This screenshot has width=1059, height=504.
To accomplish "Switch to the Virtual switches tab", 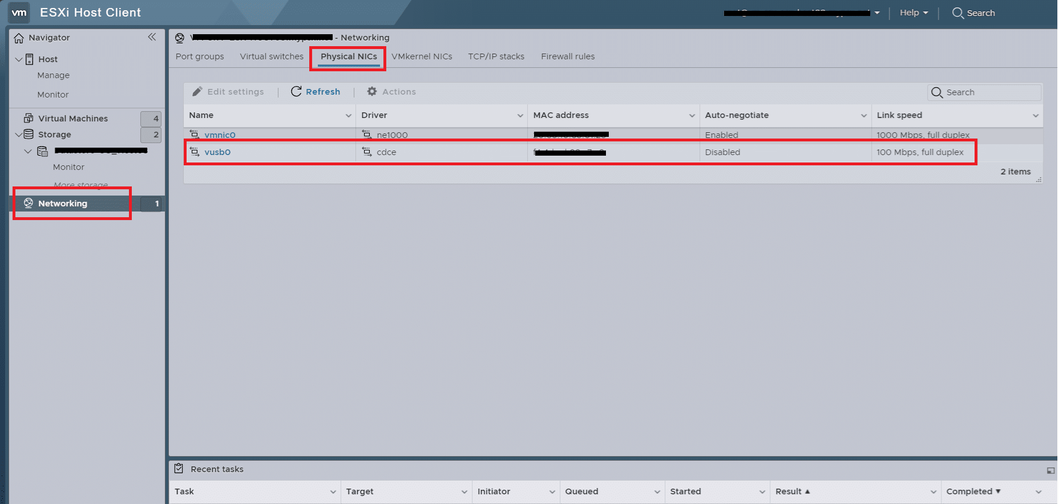I will click(x=272, y=56).
